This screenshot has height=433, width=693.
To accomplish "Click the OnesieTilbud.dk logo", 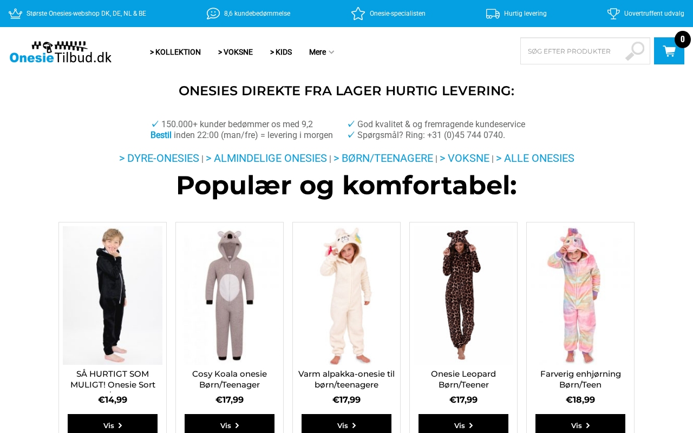I will point(61,52).
